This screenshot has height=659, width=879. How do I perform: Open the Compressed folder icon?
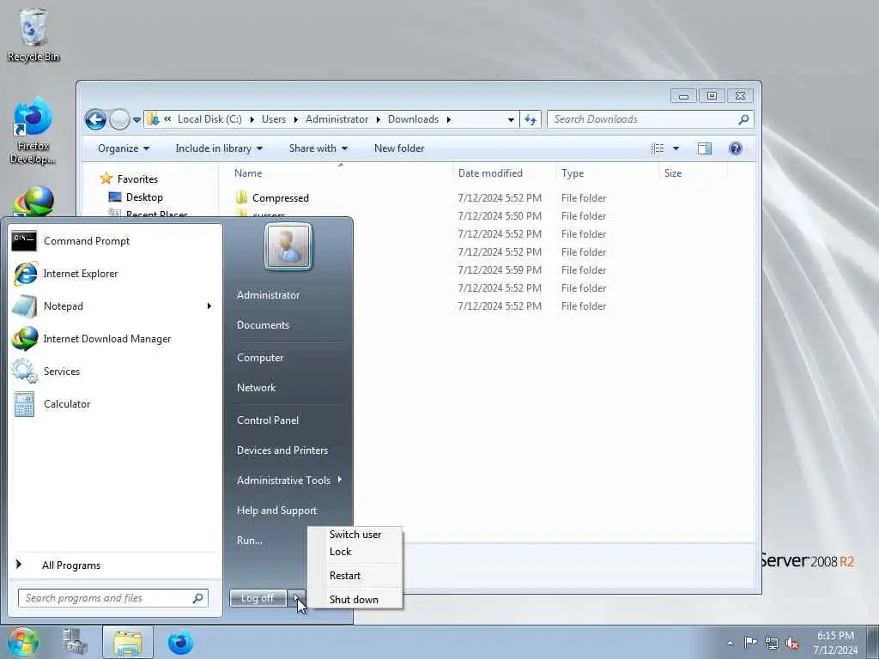coord(241,198)
